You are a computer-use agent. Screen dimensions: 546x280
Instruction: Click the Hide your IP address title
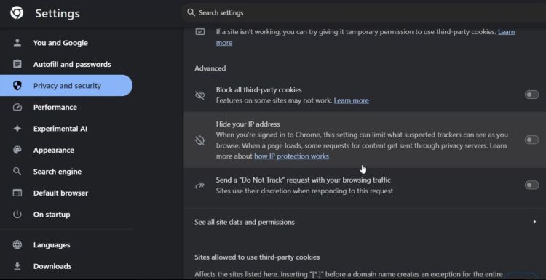pos(248,124)
